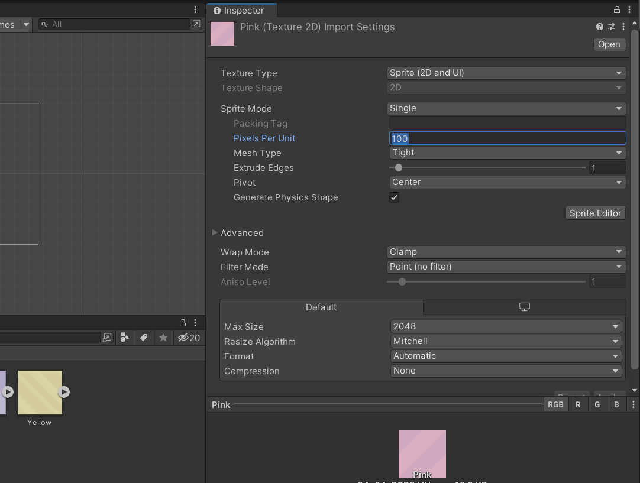The height and width of the screenshot is (483, 640).
Task: Click the Pixels Per Unit input field
Action: [507, 138]
